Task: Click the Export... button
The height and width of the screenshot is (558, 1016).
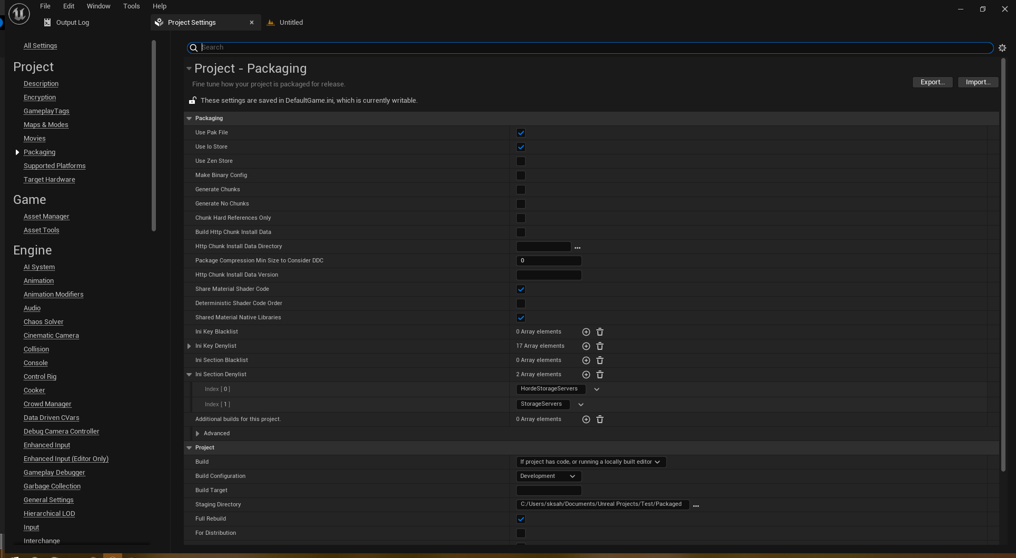Action: (932, 82)
